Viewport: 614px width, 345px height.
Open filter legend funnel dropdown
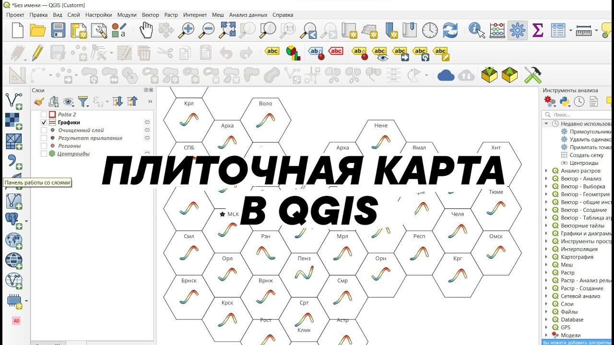[x=84, y=101]
